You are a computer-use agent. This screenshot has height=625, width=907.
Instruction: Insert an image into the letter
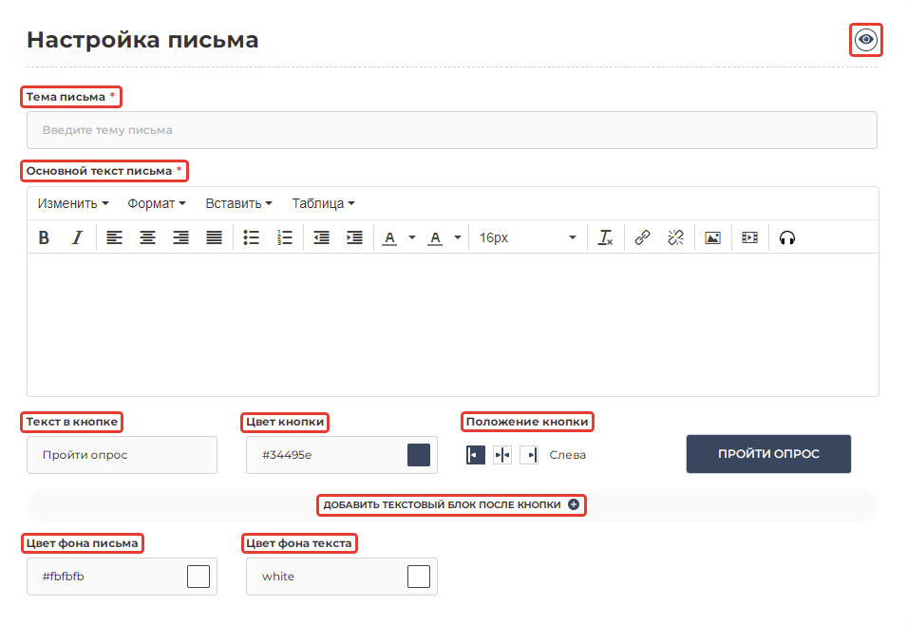(x=712, y=237)
